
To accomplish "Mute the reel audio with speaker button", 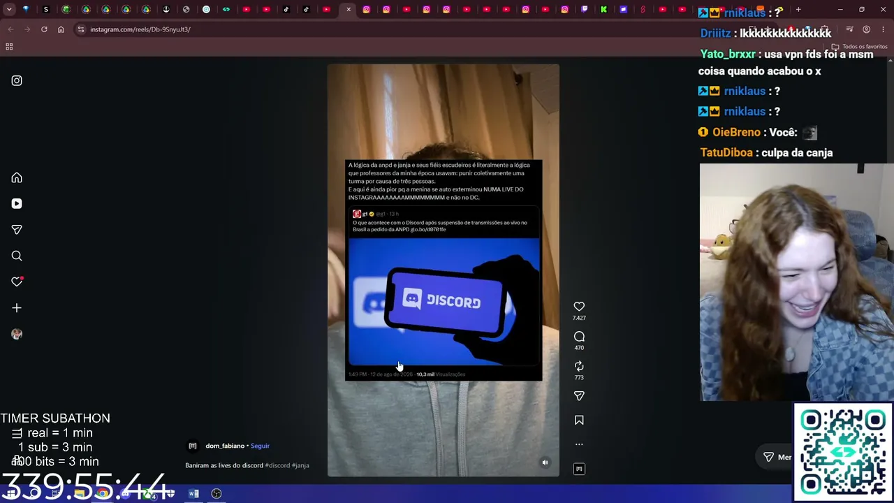I will point(545,462).
